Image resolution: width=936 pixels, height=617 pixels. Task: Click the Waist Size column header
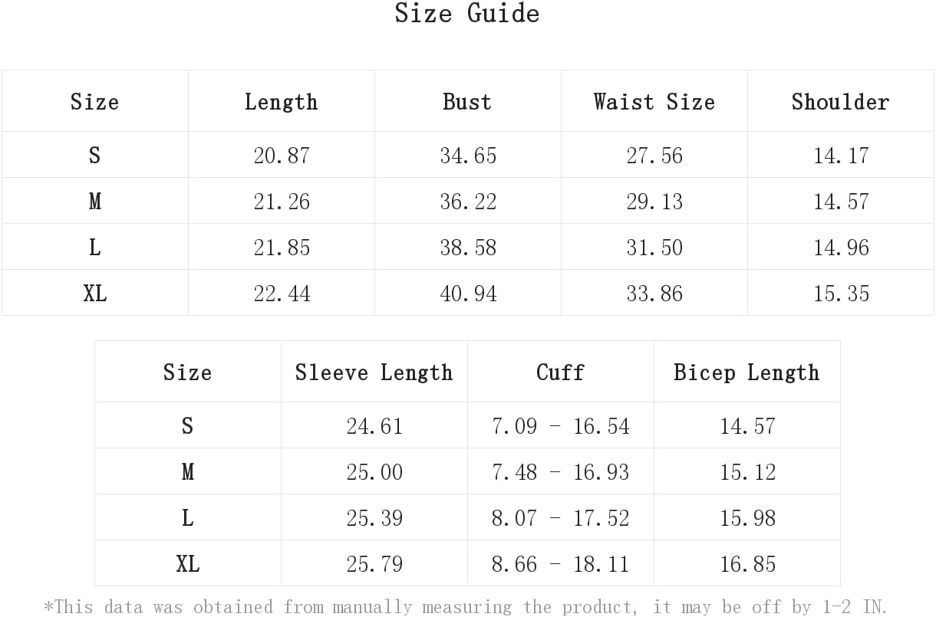654,101
